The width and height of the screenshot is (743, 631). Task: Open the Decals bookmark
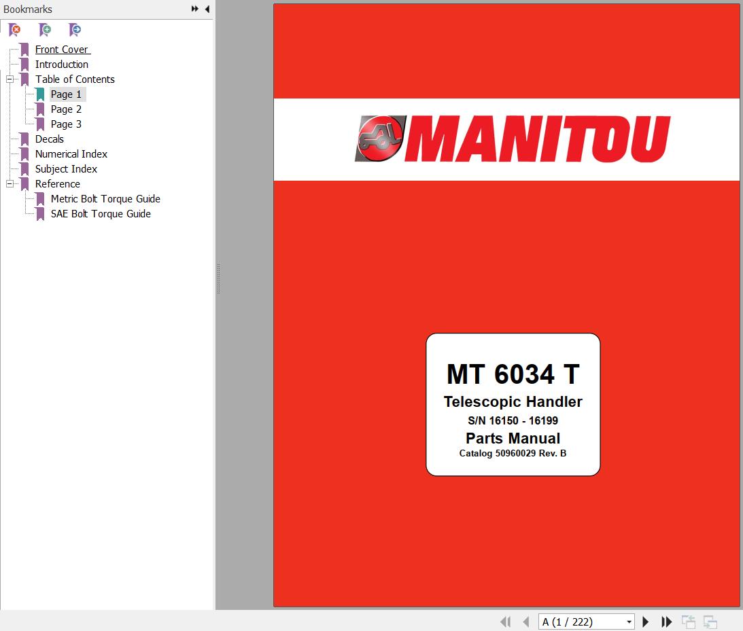(49, 139)
